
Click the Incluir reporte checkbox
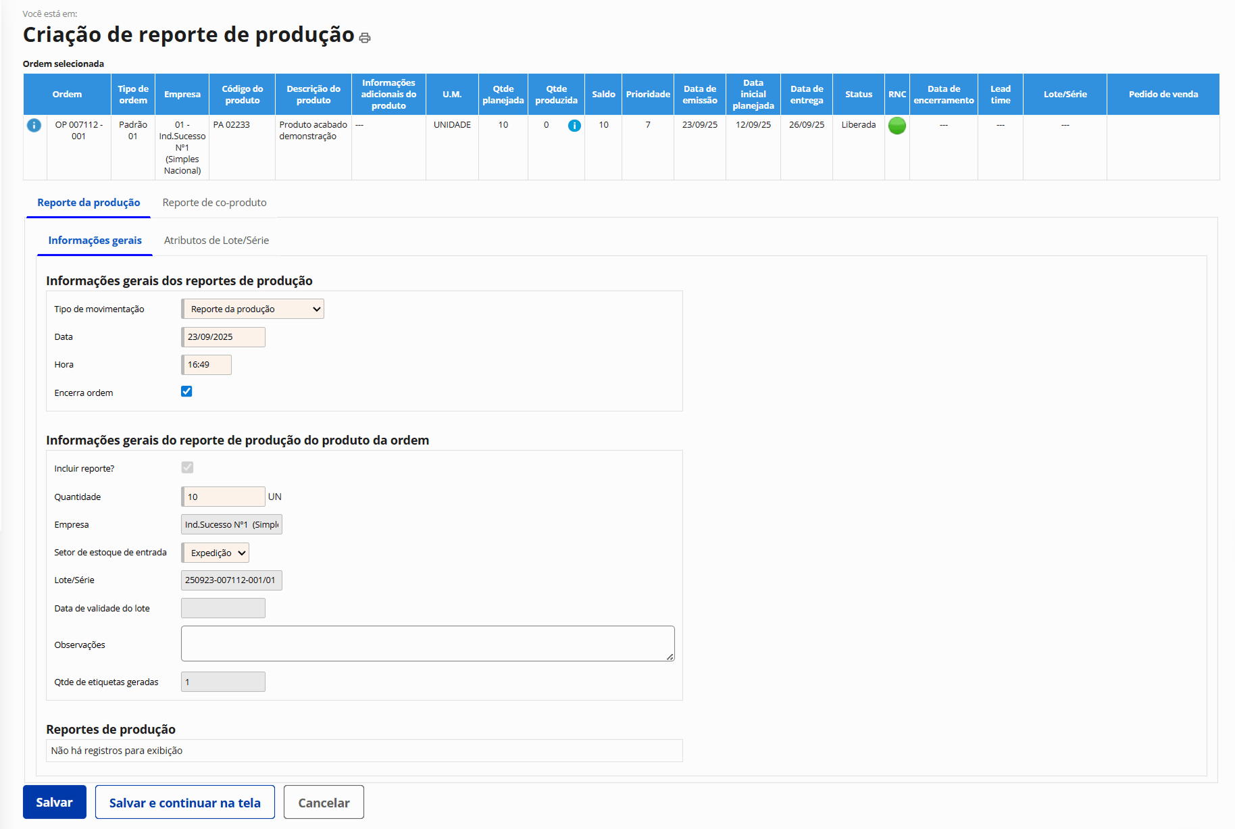(x=187, y=468)
